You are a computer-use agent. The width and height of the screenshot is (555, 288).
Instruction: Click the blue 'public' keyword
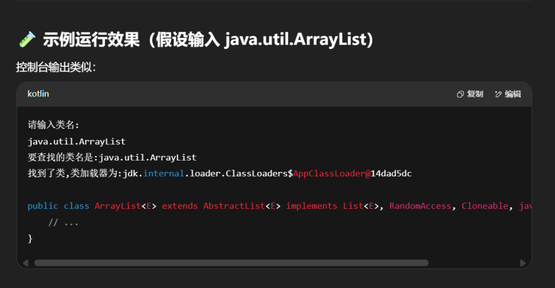43,206
